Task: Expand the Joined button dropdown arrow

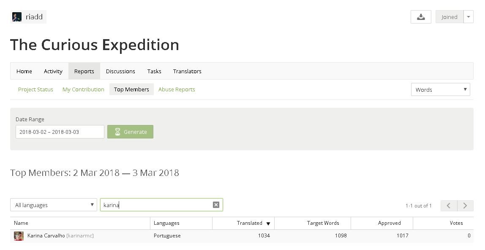Action: (468, 17)
